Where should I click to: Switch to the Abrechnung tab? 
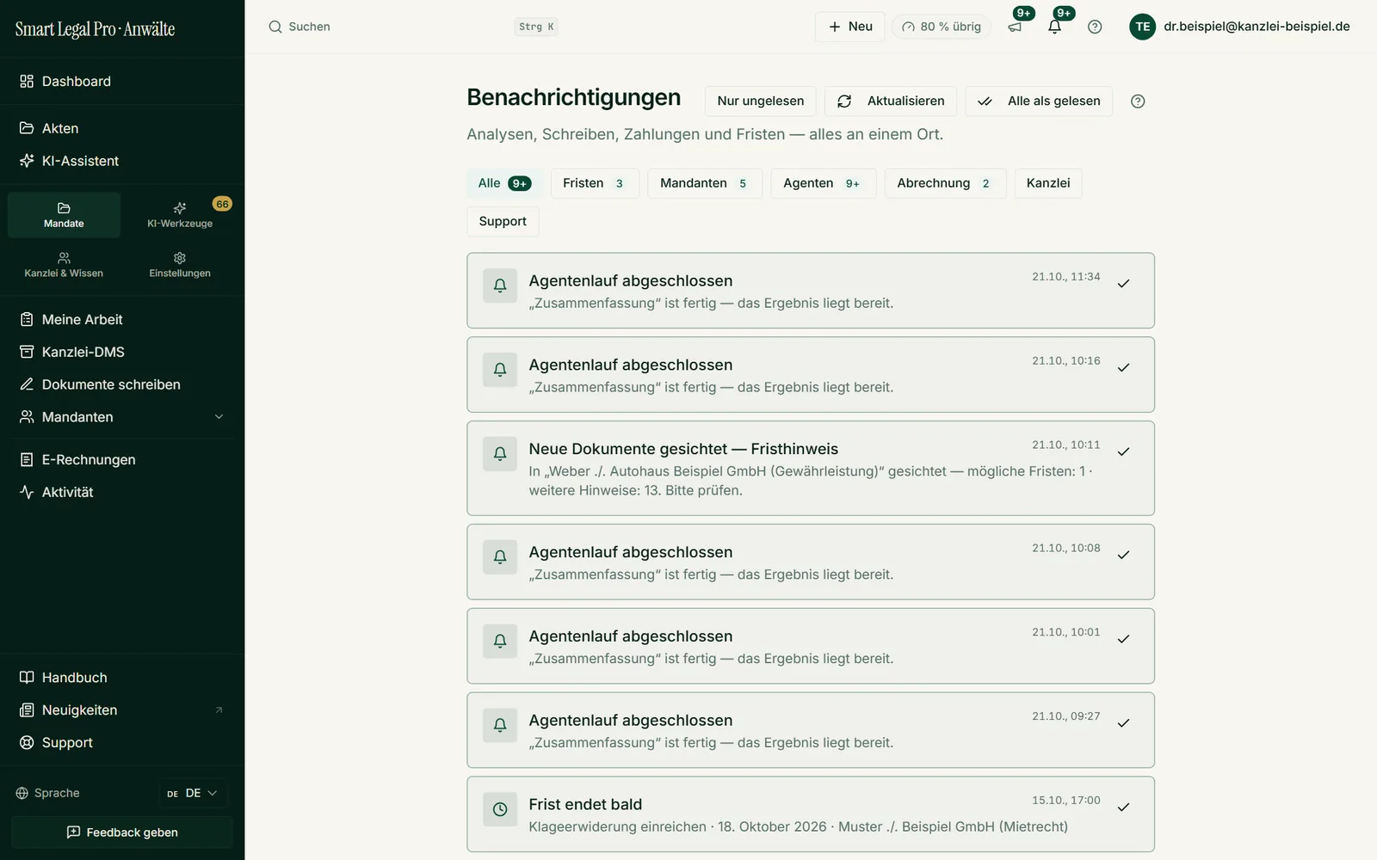tap(945, 183)
